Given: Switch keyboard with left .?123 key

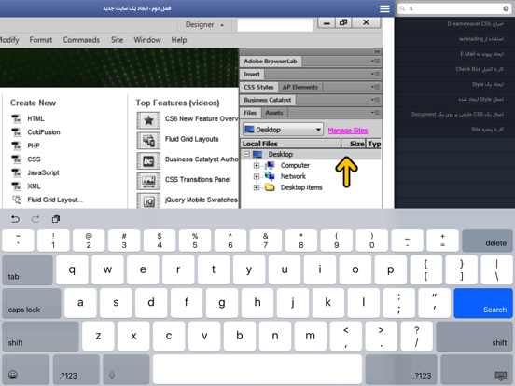Looking at the screenshot, I should pos(77,369).
